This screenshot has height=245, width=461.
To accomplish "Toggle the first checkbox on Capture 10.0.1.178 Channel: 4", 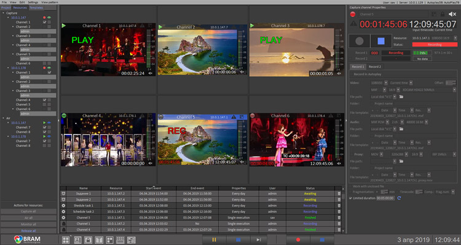I will tap(44, 100).
